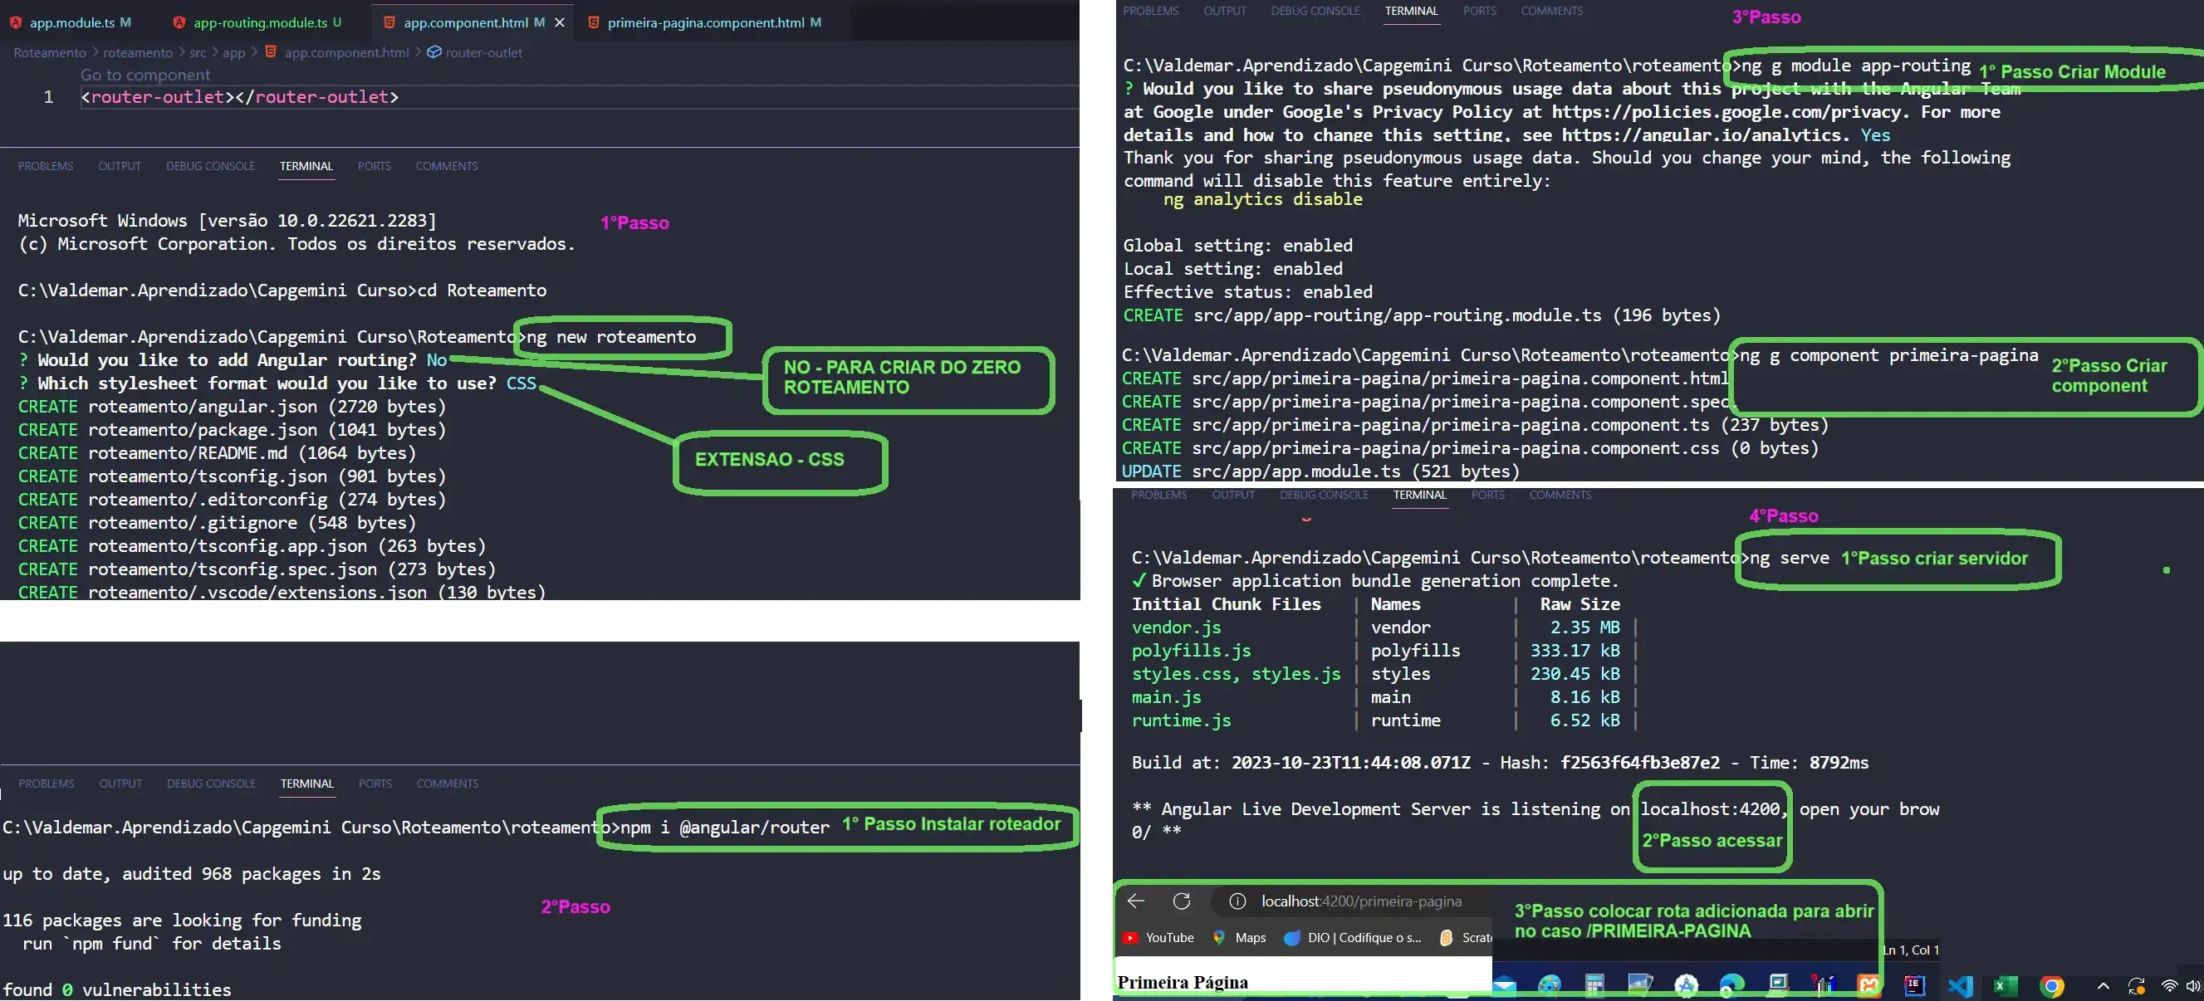
Task: Open COMMENTS tab in npm install panel
Action: [x=448, y=783]
